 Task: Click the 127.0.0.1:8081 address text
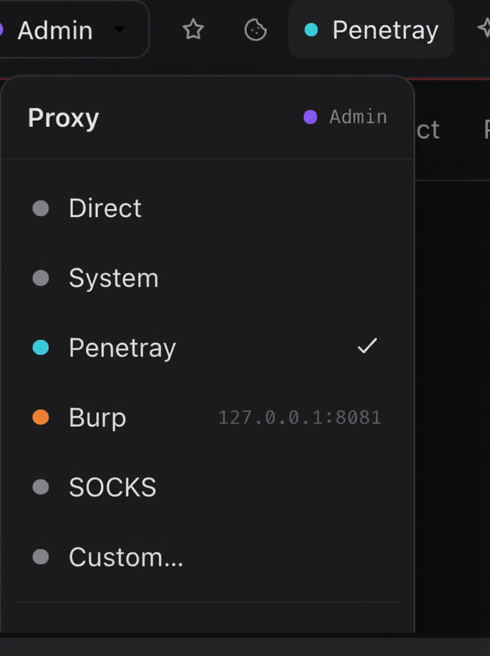(x=300, y=418)
